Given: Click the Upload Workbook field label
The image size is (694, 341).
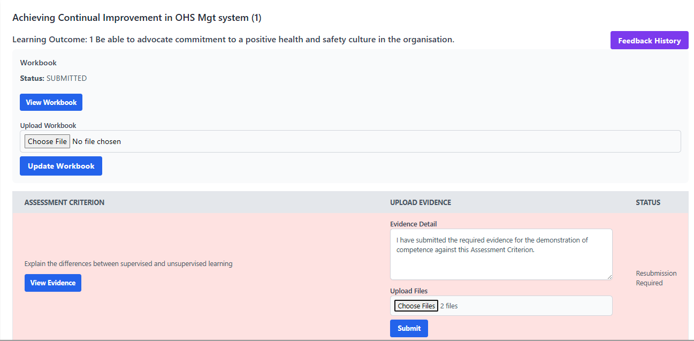Looking at the screenshot, I should coord(48,125).
